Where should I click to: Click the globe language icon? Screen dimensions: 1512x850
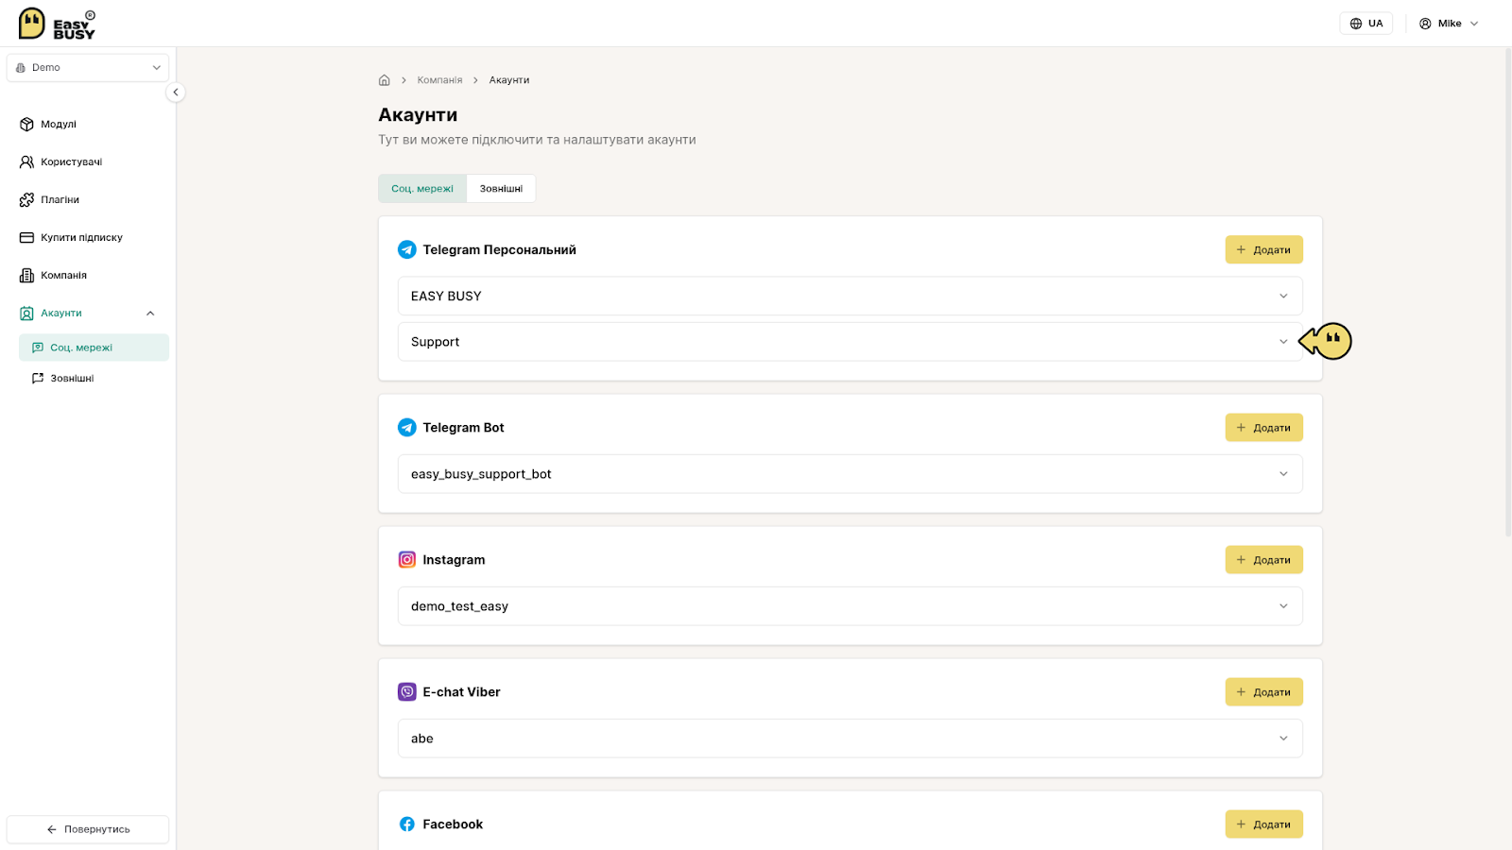[x=1356, y=24]
